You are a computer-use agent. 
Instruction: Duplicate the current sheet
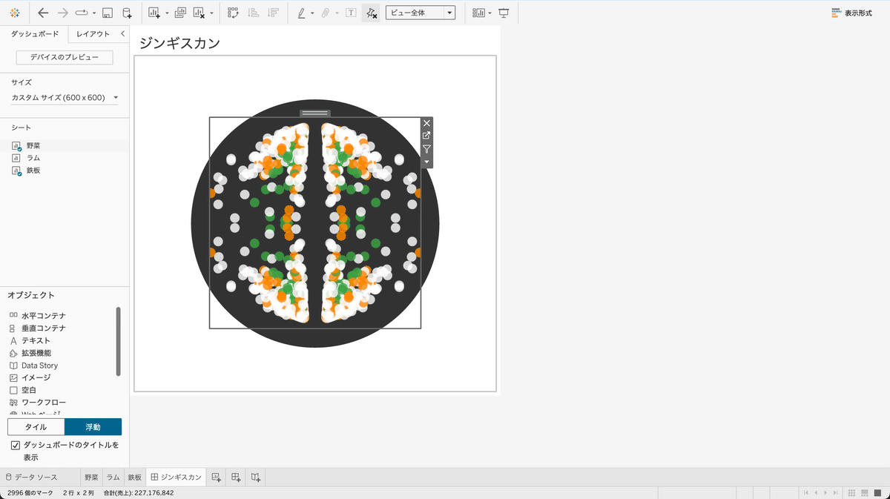(179, 13)
